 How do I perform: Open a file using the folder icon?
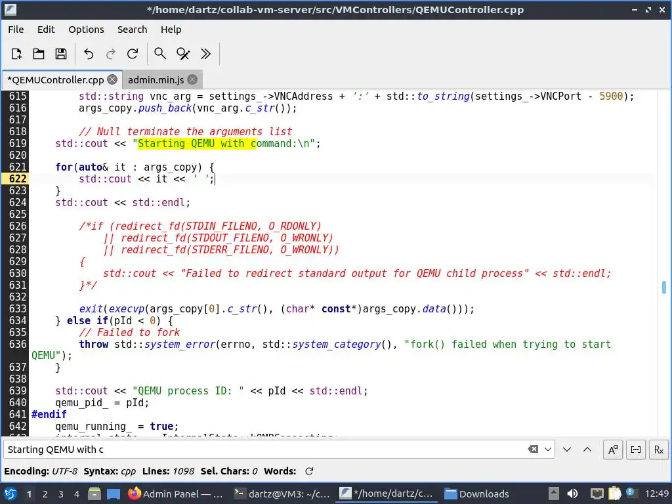click(x=39, y=54)
